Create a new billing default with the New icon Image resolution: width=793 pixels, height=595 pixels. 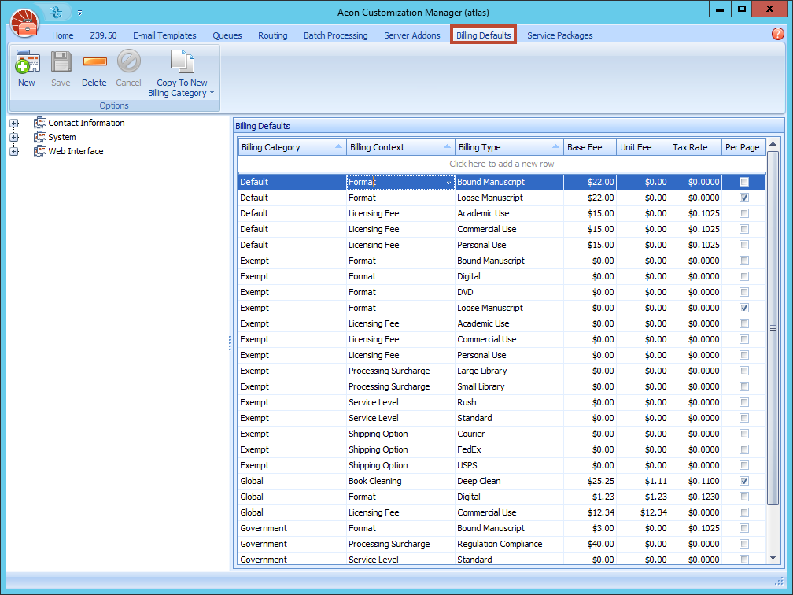(26, 69)
